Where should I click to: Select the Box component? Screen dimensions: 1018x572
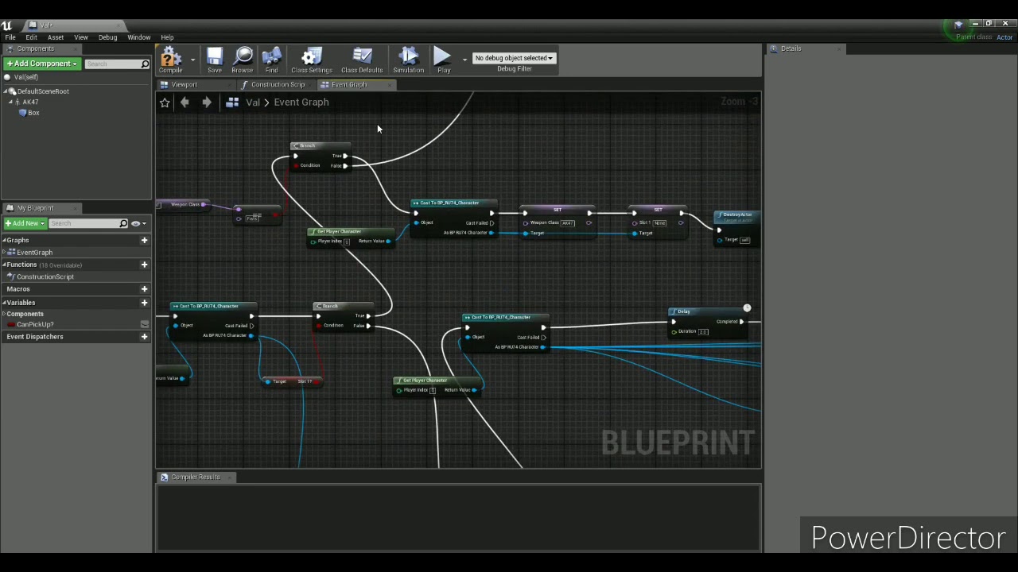33,113
